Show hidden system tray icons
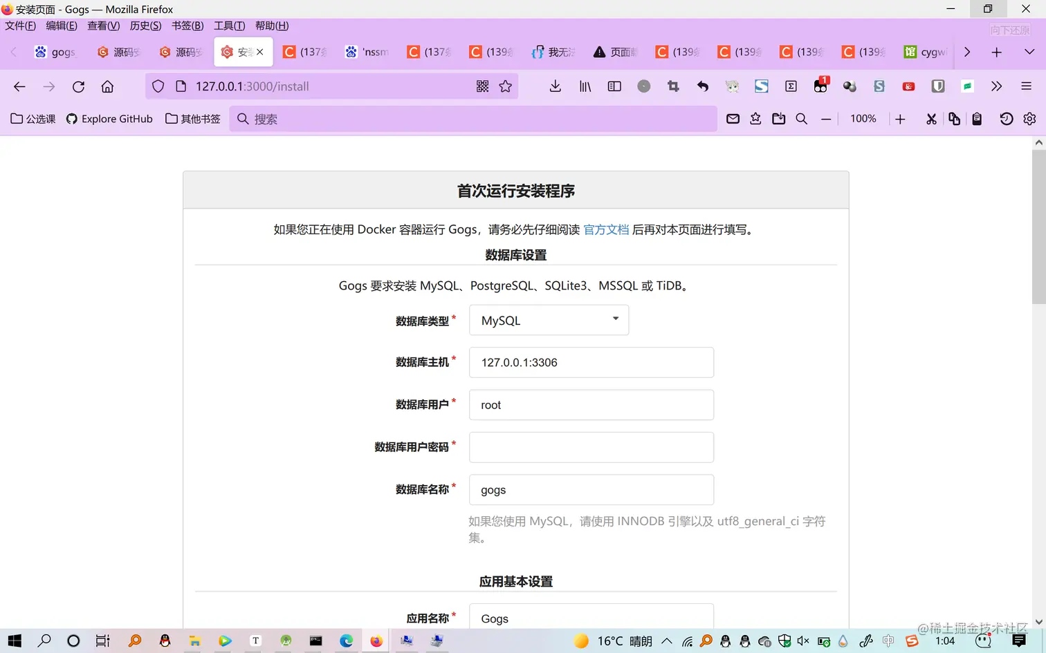The width and height of the screenshot is (1046, 653). tap(666, 641)
